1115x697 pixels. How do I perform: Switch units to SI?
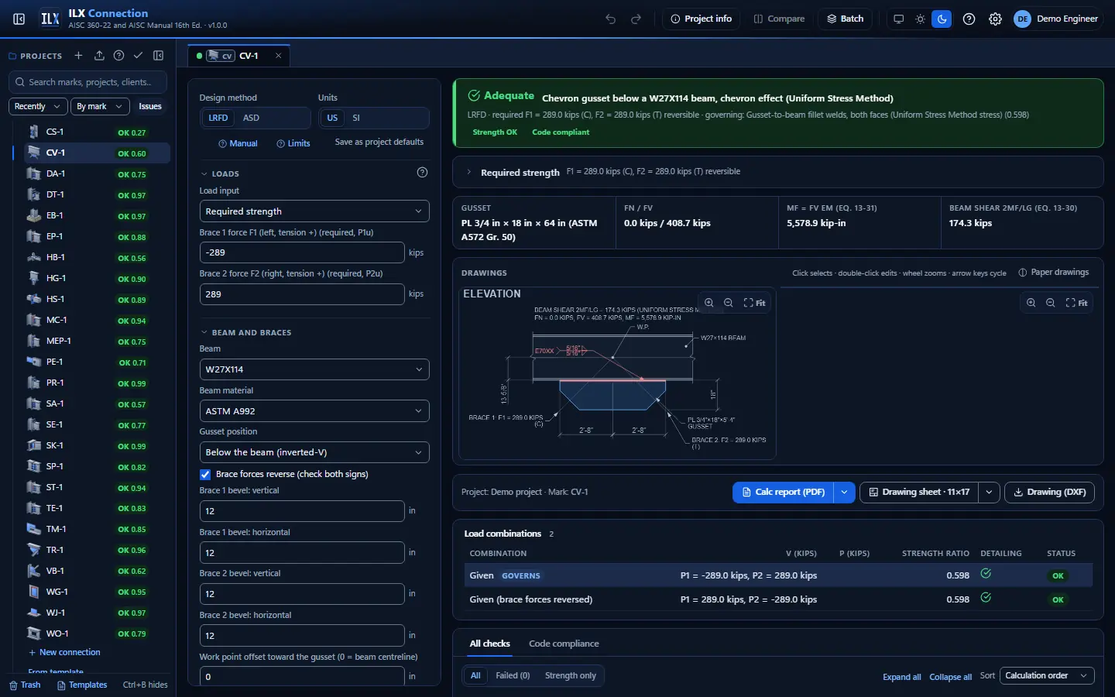pyautogui.click(x=356, y=118)
